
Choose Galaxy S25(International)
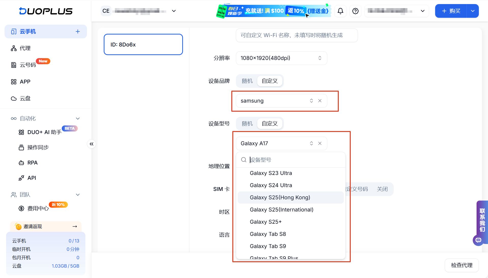point(291,210)
